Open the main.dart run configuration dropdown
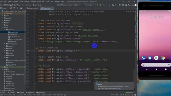 click(89, 5)
